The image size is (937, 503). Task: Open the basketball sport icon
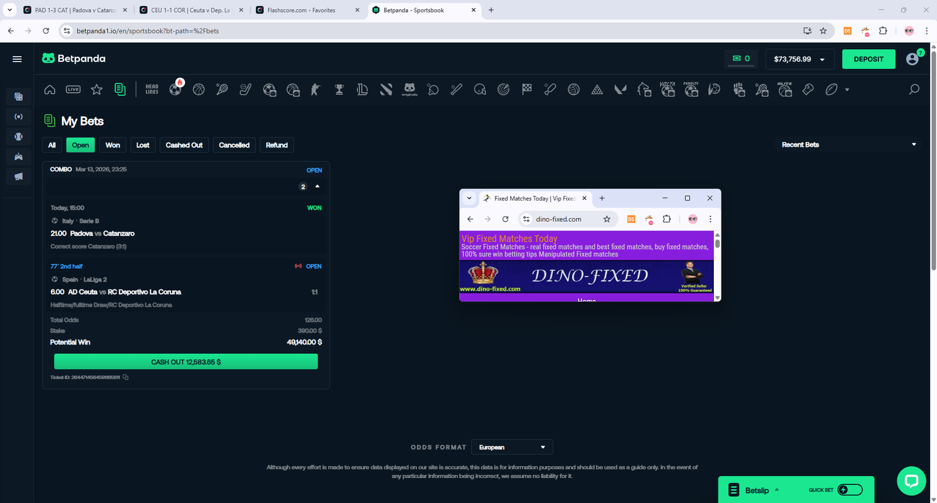pos(199,89)
